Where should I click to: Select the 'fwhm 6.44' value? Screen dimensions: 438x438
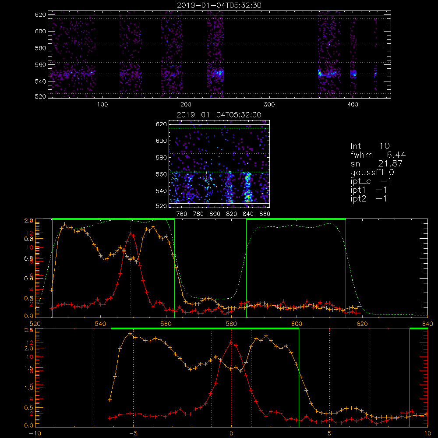pyautogui.click(x=378, y=155)
